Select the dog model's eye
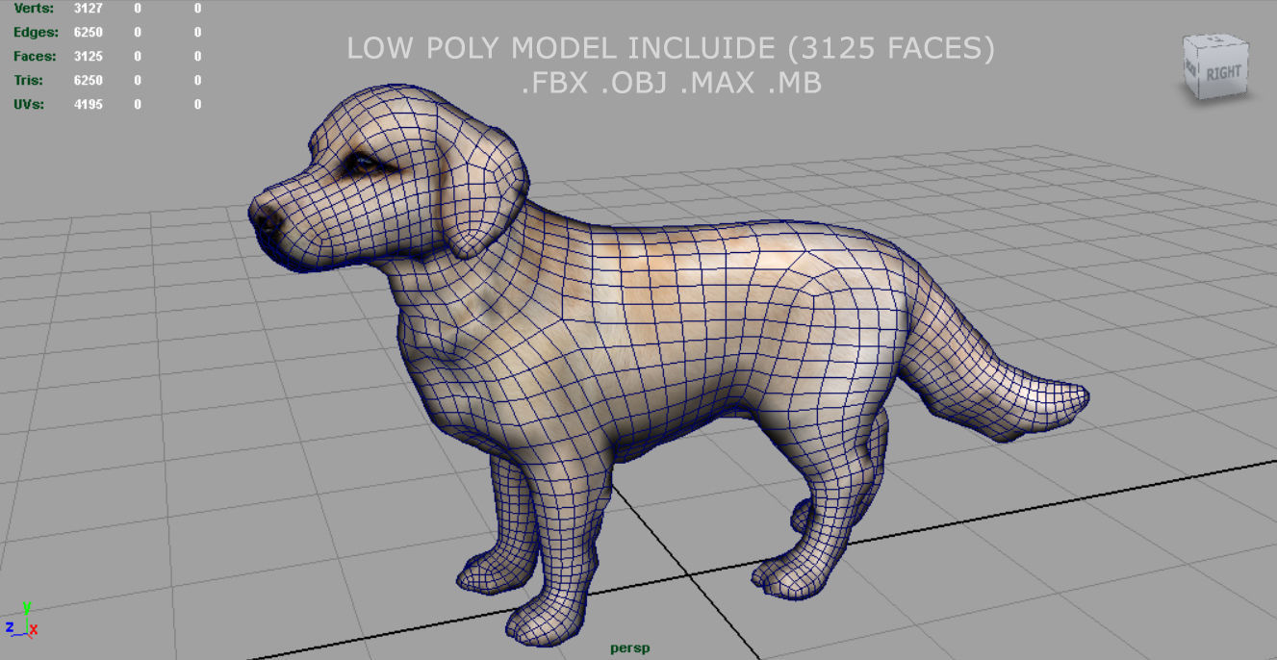Screen dimensions: 1277x660 (366, 164)
